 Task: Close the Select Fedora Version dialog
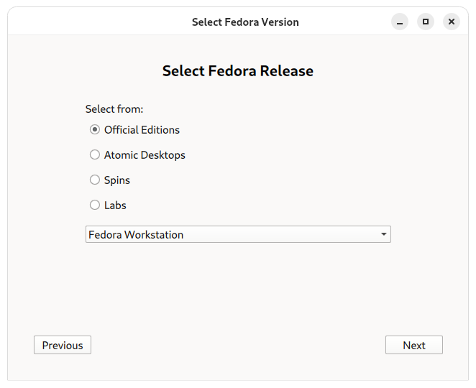(452, 22)
